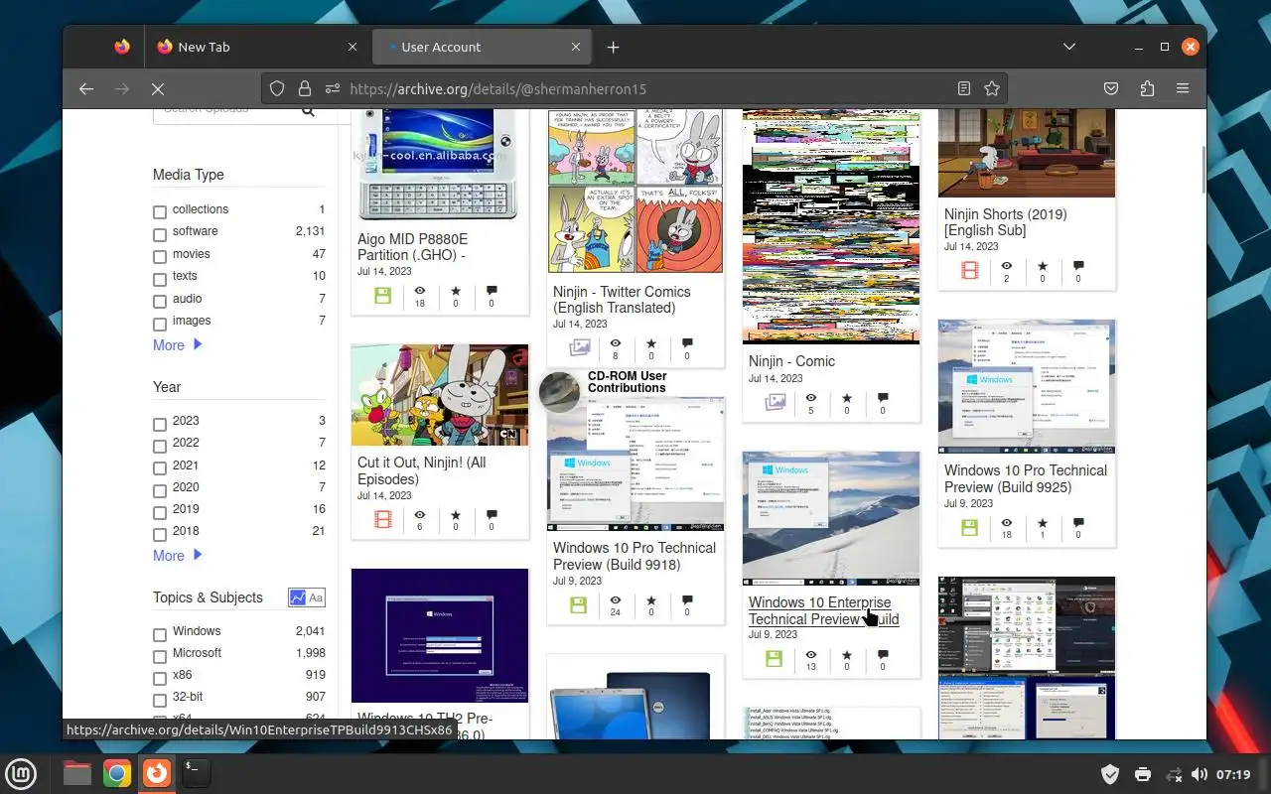
Task: Open the Aigo MID P8880E device thumbnail
Action: 439,165
